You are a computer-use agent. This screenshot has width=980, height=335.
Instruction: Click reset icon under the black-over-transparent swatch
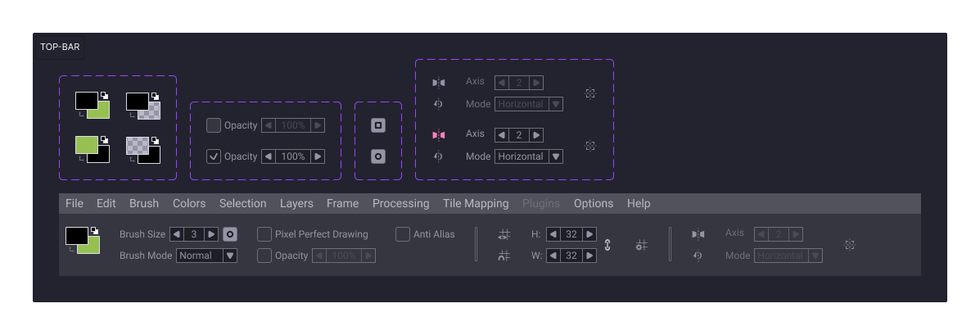131,115
